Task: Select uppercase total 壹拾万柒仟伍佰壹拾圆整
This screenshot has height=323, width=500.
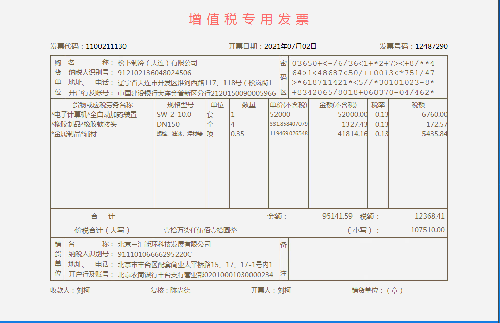Action: pyautogui.click(x=200, y=230)
